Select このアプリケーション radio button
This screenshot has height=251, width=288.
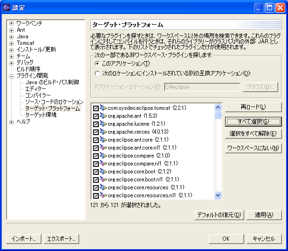point(97,64)
